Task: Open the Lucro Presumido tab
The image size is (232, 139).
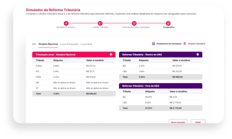Action: (69, 44)
